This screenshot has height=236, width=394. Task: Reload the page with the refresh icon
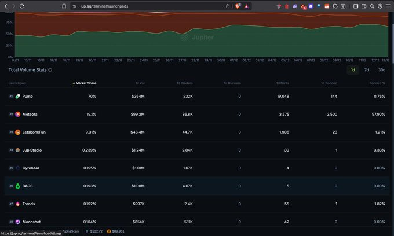click(x=22, y=6)
